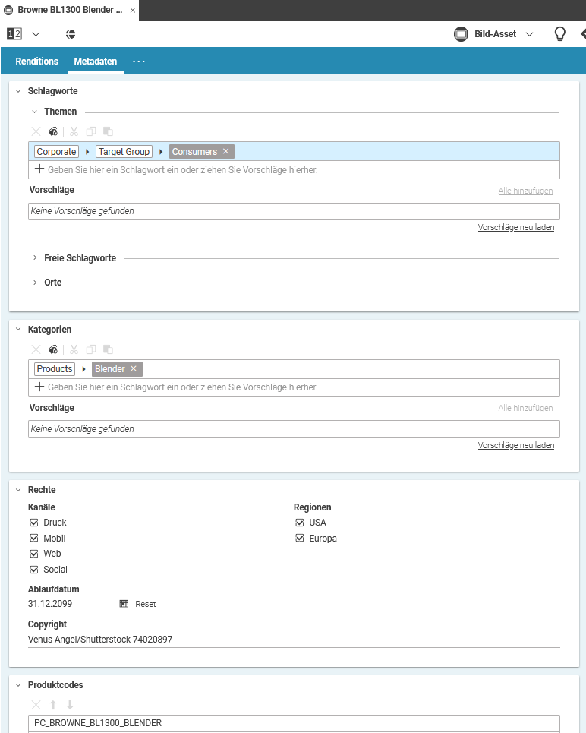Click the library icon in Kategorien toolbar
Image resolution: width=586 pixels, height=733 pixels.
(53, 349)
